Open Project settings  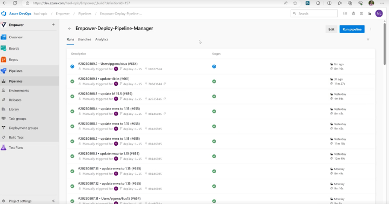[x=20, y=201]
